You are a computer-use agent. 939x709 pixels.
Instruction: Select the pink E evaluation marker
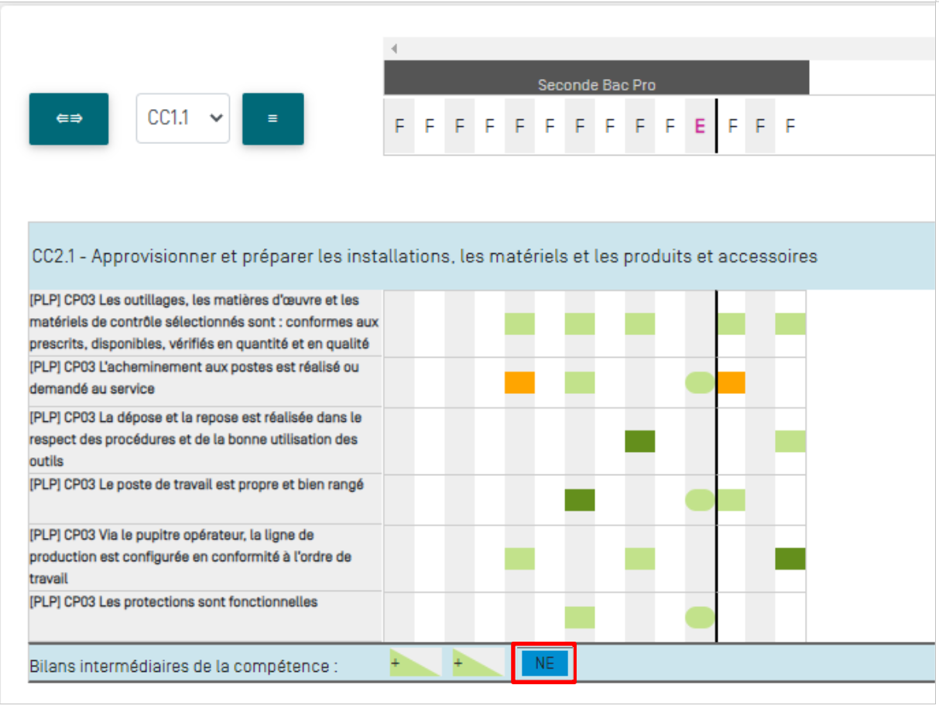coord(700,126)
